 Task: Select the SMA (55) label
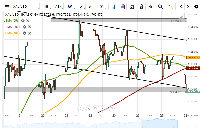pyautogui.click(x=12, y=21)
